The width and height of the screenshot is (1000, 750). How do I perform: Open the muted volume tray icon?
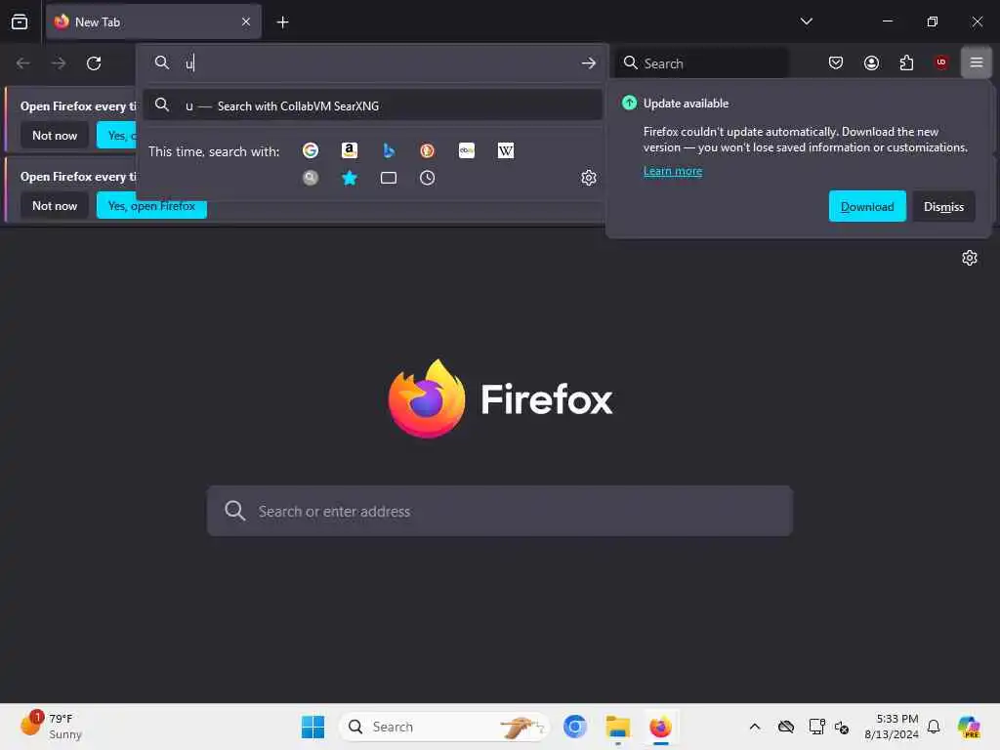842,727
